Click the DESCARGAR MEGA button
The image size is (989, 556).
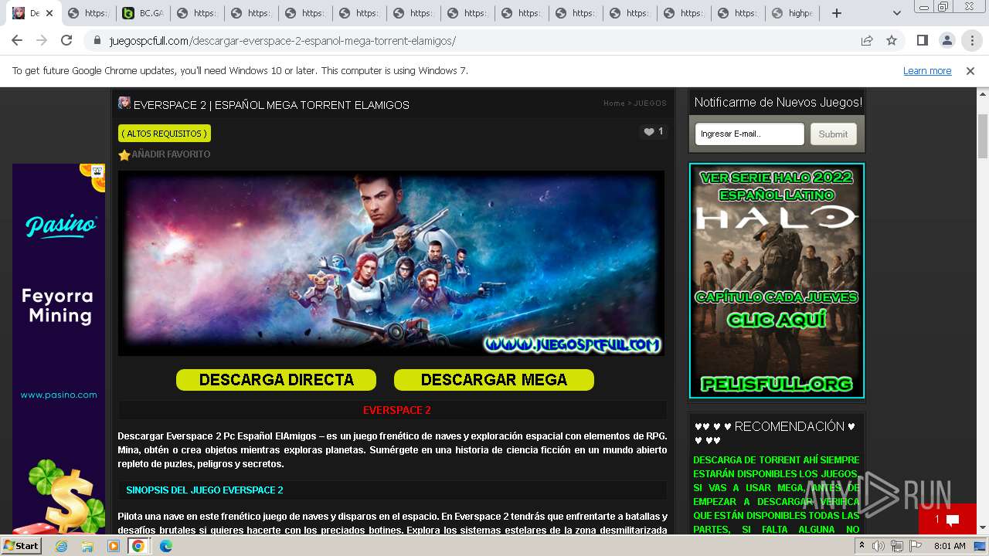(x=494, y=380)
